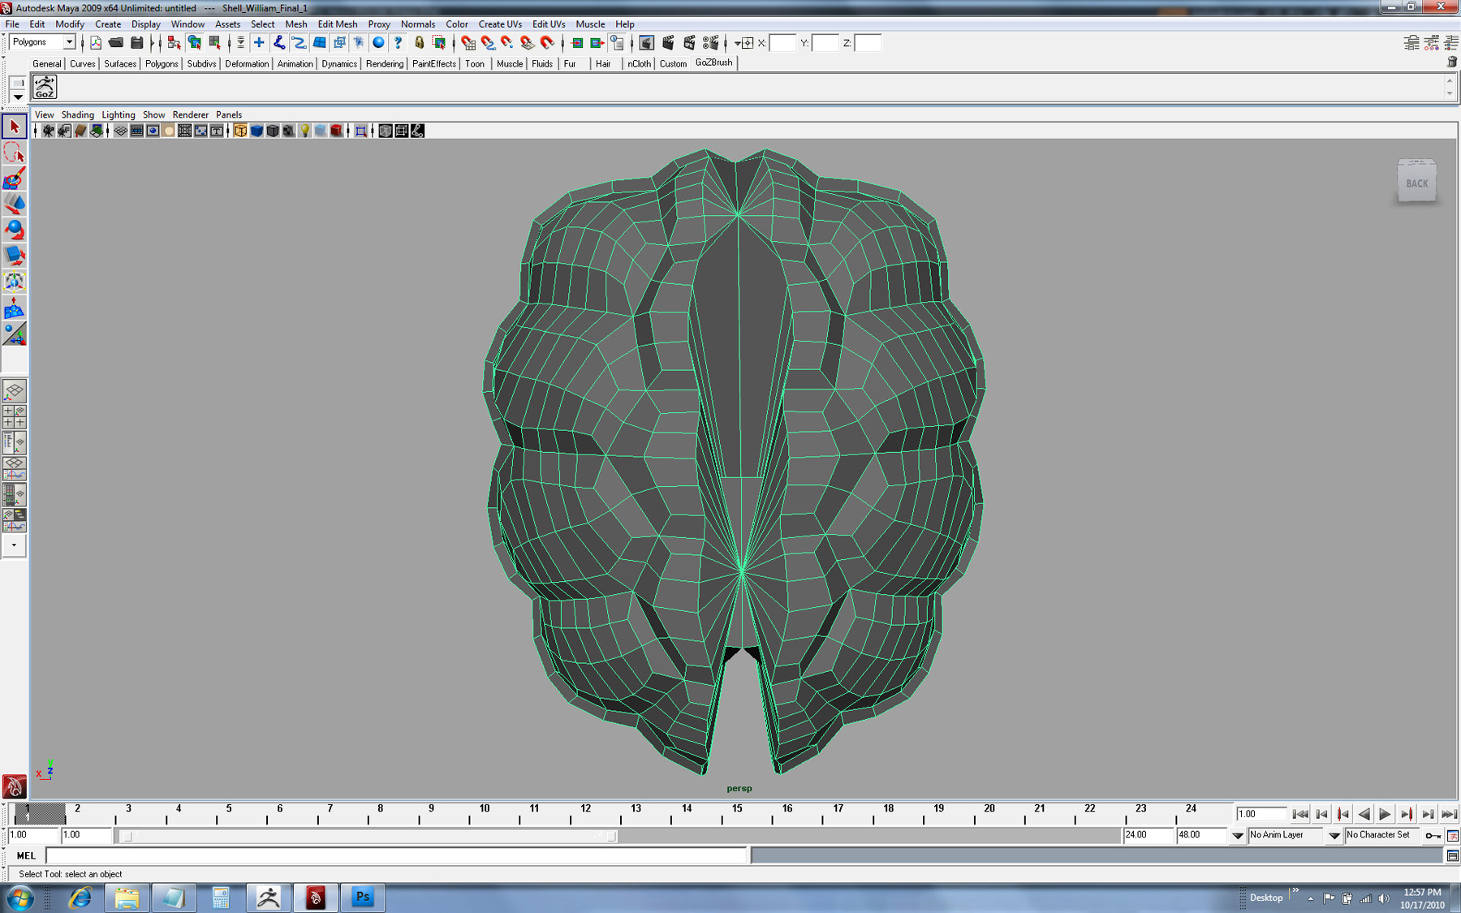Click the BACK face of the view cube

[x=1416, y=183]
